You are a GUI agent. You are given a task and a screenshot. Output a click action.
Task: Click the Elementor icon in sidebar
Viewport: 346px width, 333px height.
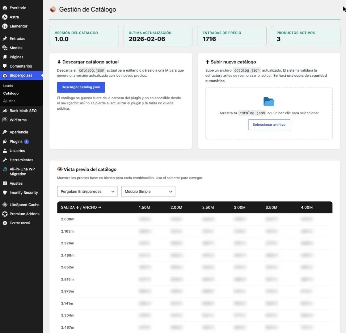pos(5,26)
